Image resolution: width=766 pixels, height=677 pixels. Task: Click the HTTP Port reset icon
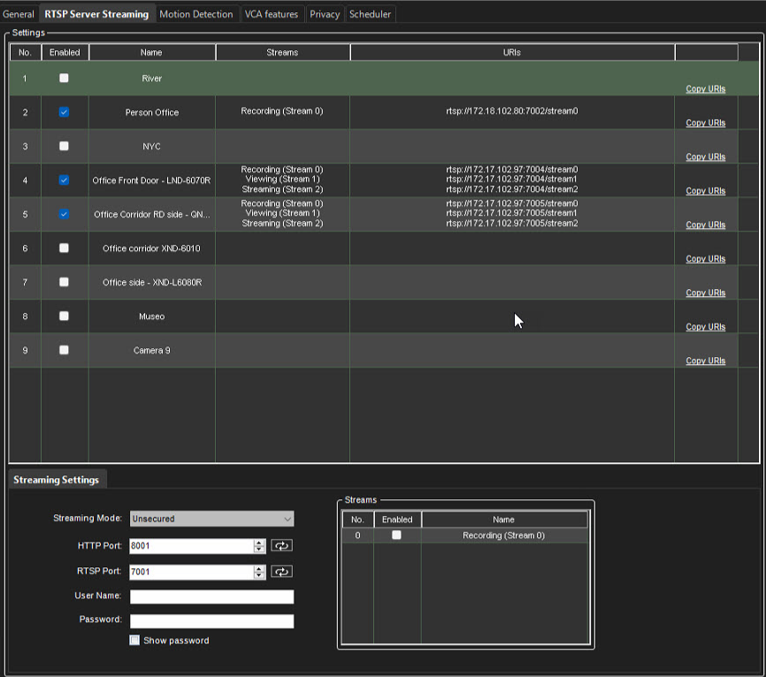(x=281, y=545)
